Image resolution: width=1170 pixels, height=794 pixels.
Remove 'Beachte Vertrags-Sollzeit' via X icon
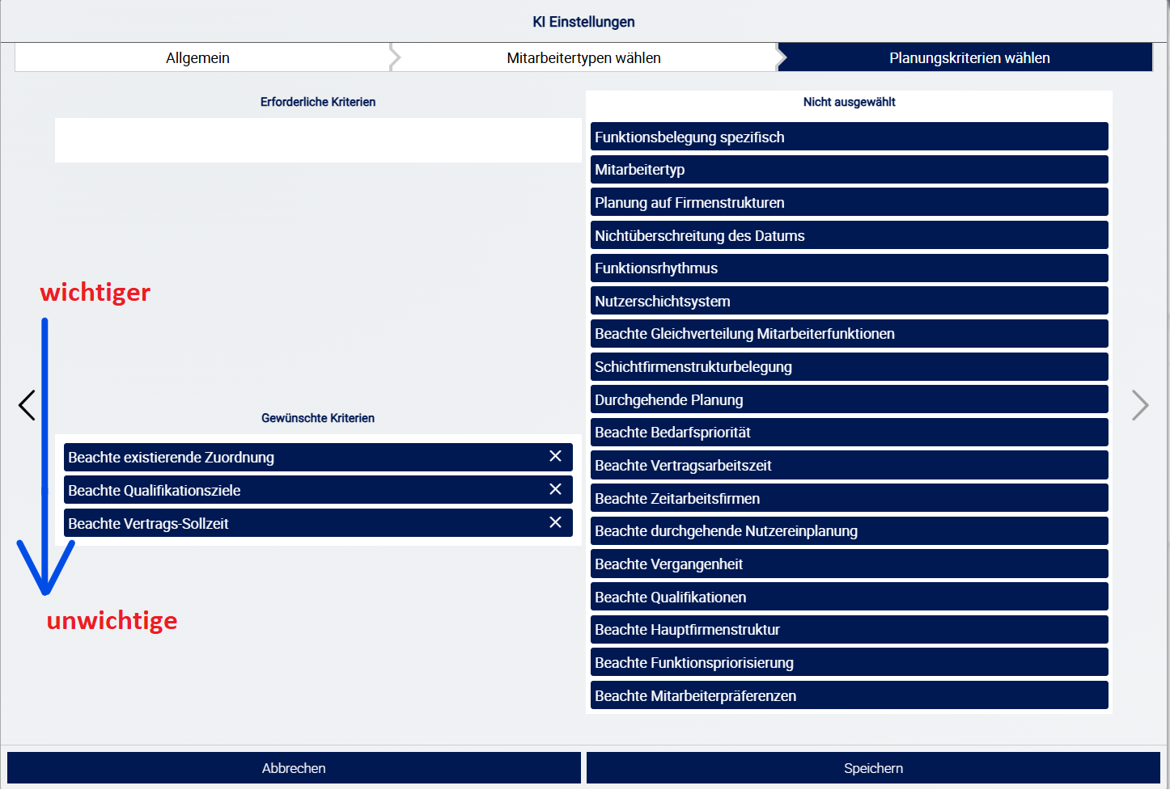(555, 522)
